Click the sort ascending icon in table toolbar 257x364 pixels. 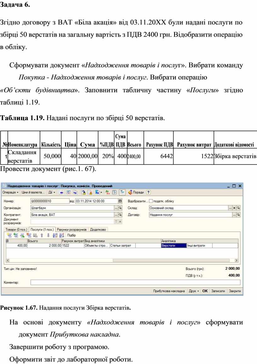[x=55, y=235]
